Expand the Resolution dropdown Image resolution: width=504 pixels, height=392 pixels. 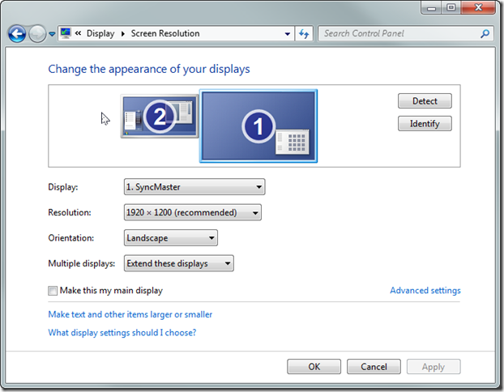pos(192,213)
